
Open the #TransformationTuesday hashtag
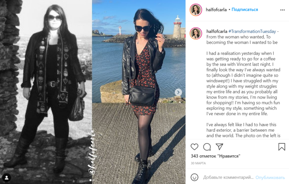(x=252, y=31)
